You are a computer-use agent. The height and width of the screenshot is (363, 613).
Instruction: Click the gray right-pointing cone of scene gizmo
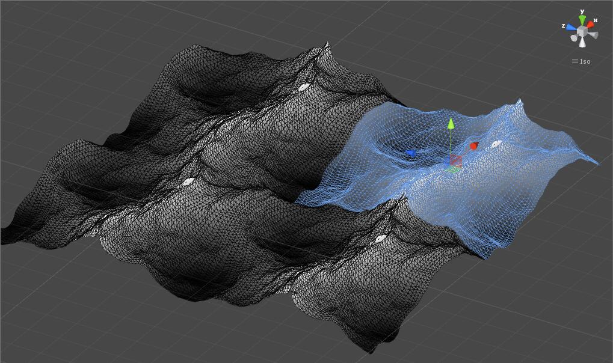[594, 35]
